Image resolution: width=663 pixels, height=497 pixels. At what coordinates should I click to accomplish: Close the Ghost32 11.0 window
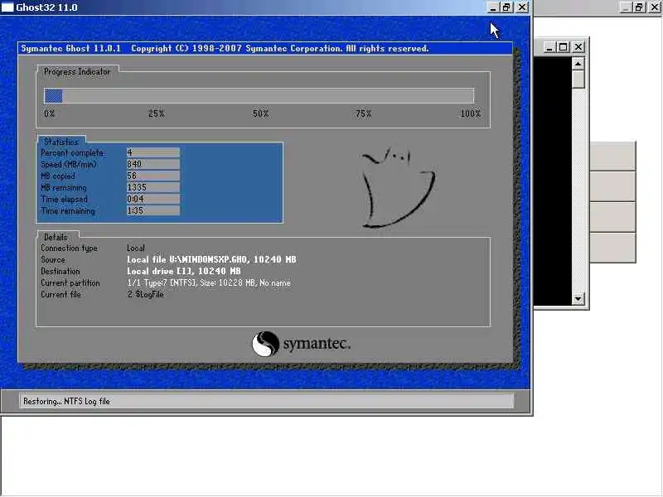tap(523, 7)
